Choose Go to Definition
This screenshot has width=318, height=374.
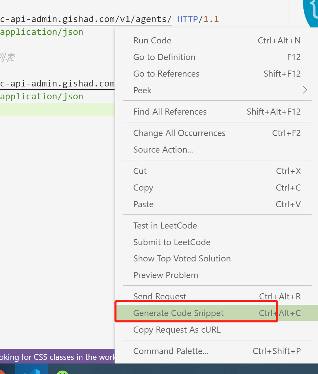pos(164,57)
